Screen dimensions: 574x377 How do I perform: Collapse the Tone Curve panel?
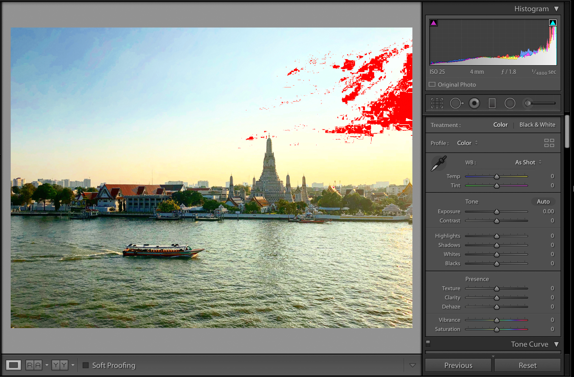click(x=556, y=344)
